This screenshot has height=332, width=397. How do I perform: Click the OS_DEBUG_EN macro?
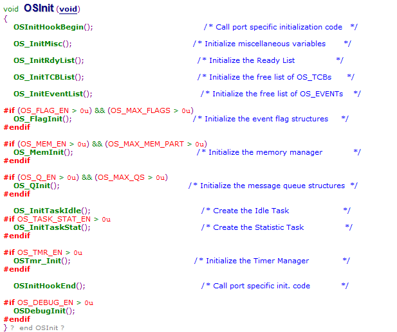[45, 302]
